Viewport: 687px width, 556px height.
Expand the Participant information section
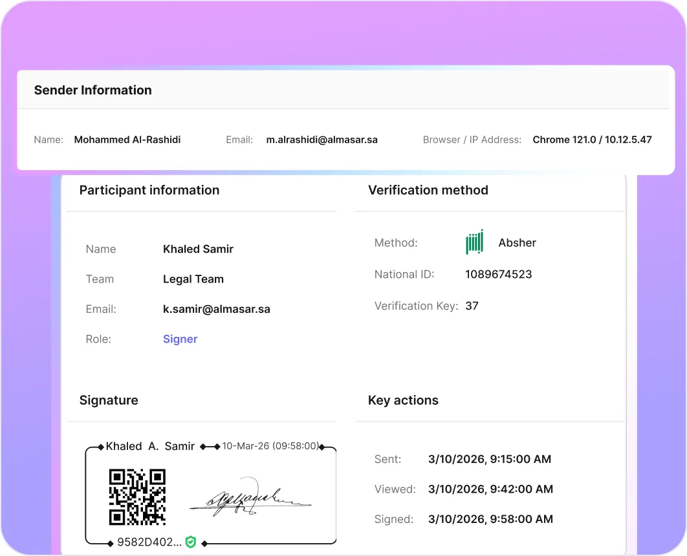[149, 190]
